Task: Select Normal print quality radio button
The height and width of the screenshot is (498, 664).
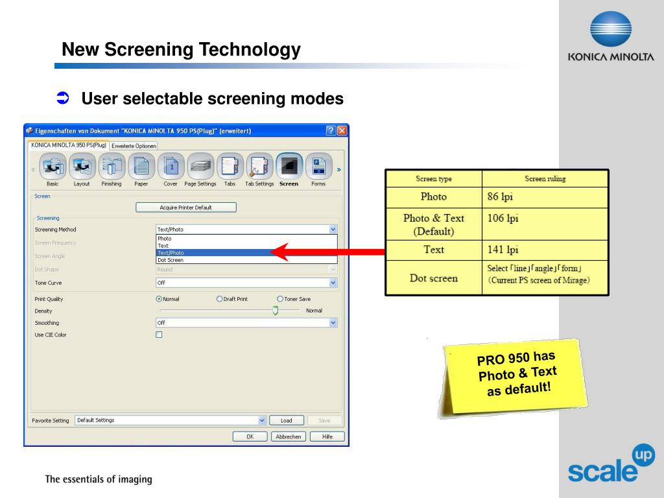Action: tap(159, 299)
